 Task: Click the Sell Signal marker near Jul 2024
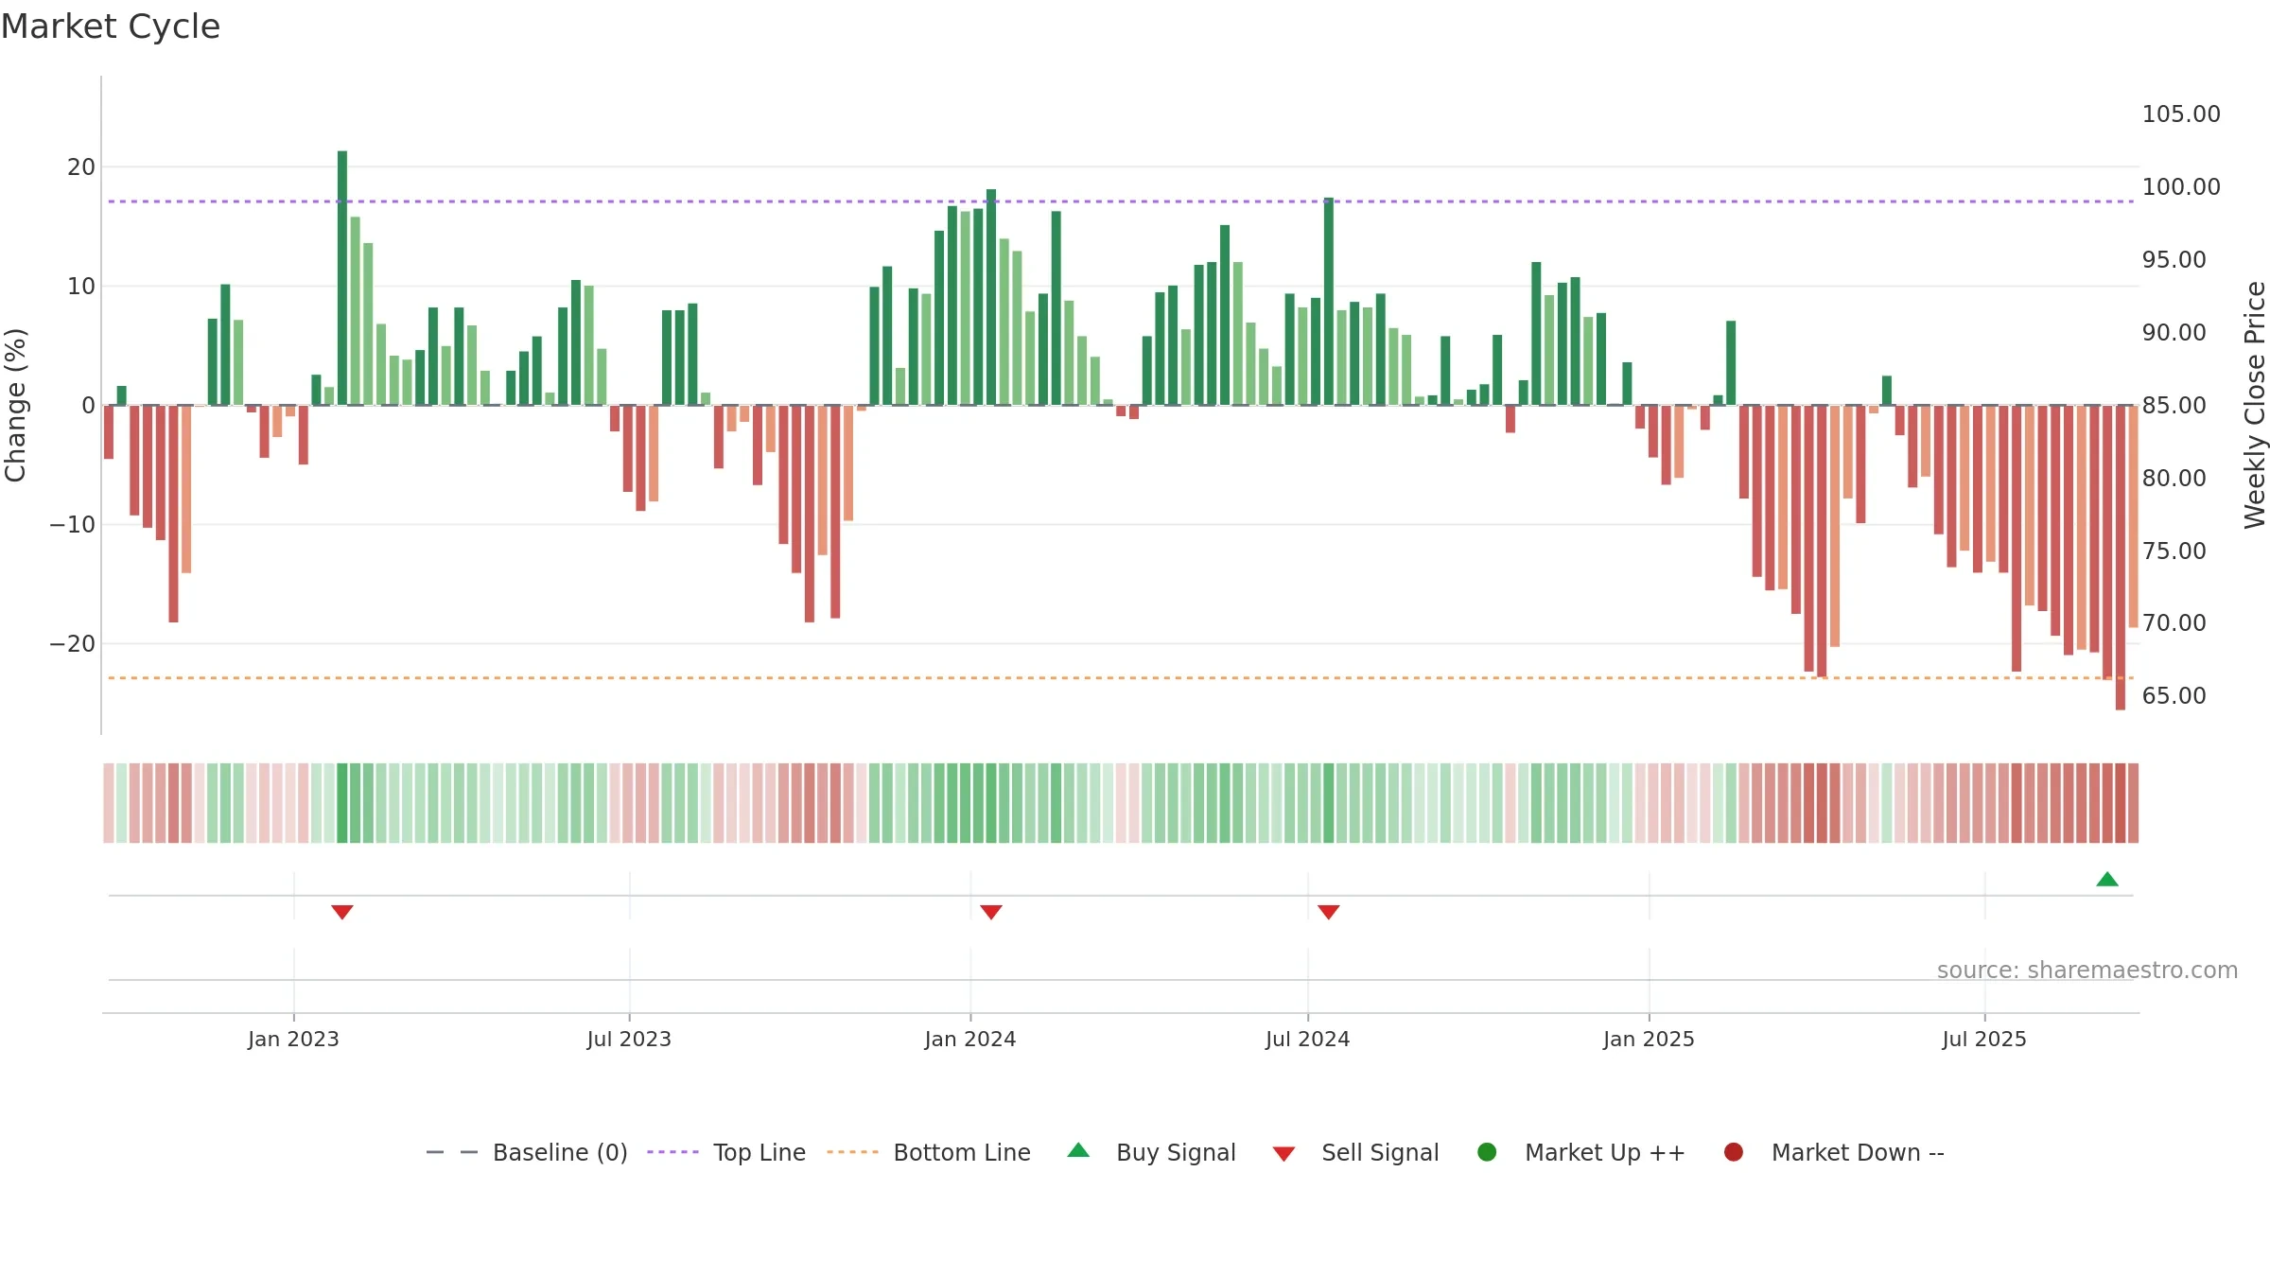point(1329,912)
